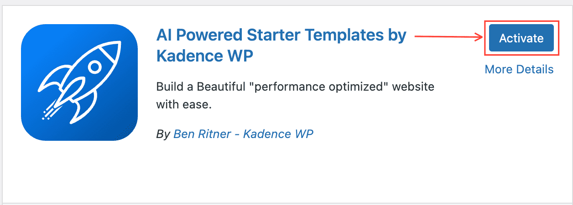573x205 pixels.
Task: Click the rocket's round porthole window
Action: pyautogui.click(x=94, y=67)
